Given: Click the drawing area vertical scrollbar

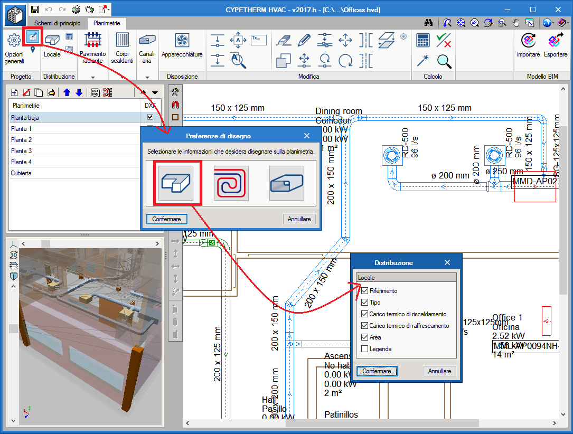Looking at the screenshot, I should [563, 210].
